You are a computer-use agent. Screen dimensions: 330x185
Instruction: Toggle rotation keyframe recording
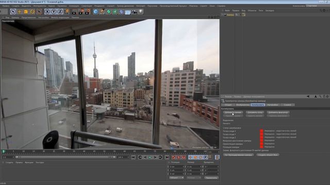201,157
